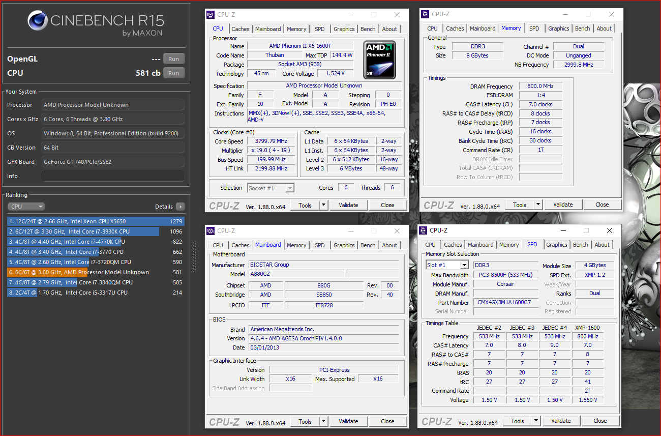Viewport: 661px width, 436px height.
Task: Click Validate in CPU-Z CPU window
Action: [x=348, y=205]
